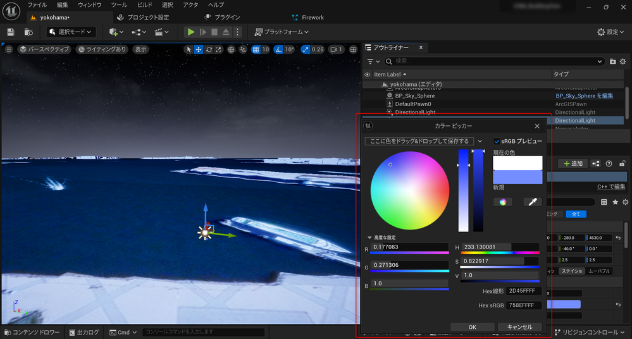The width and height of the screenshot is (632, 339).
Task: Click the Add (追加) component button
Action: (573, 163)
